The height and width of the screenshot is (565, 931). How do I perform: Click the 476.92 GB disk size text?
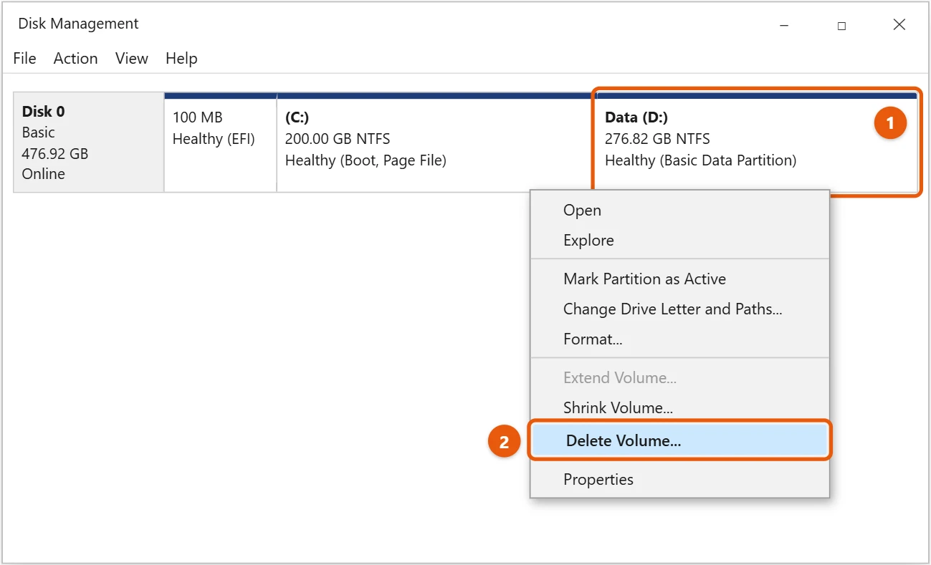click(x=55, y=153)
